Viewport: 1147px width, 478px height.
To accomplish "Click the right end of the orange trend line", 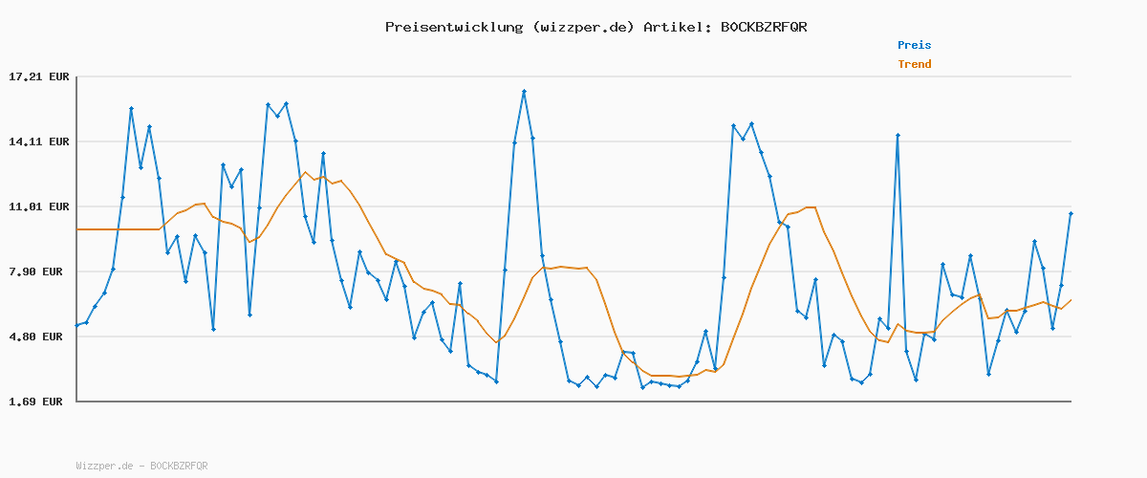I will [1071, 300].
